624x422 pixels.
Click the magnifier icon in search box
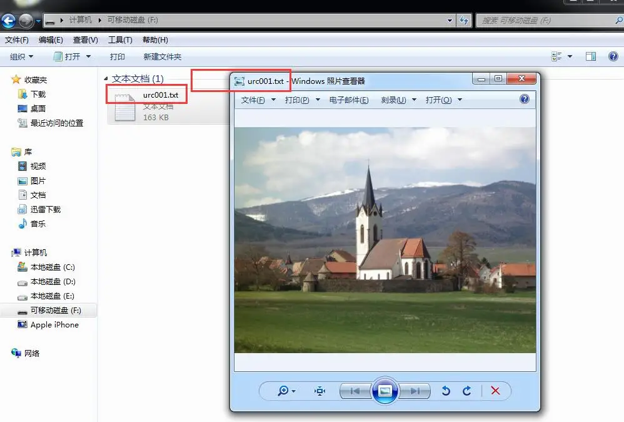pyautogui.click(x=619, y=20)
